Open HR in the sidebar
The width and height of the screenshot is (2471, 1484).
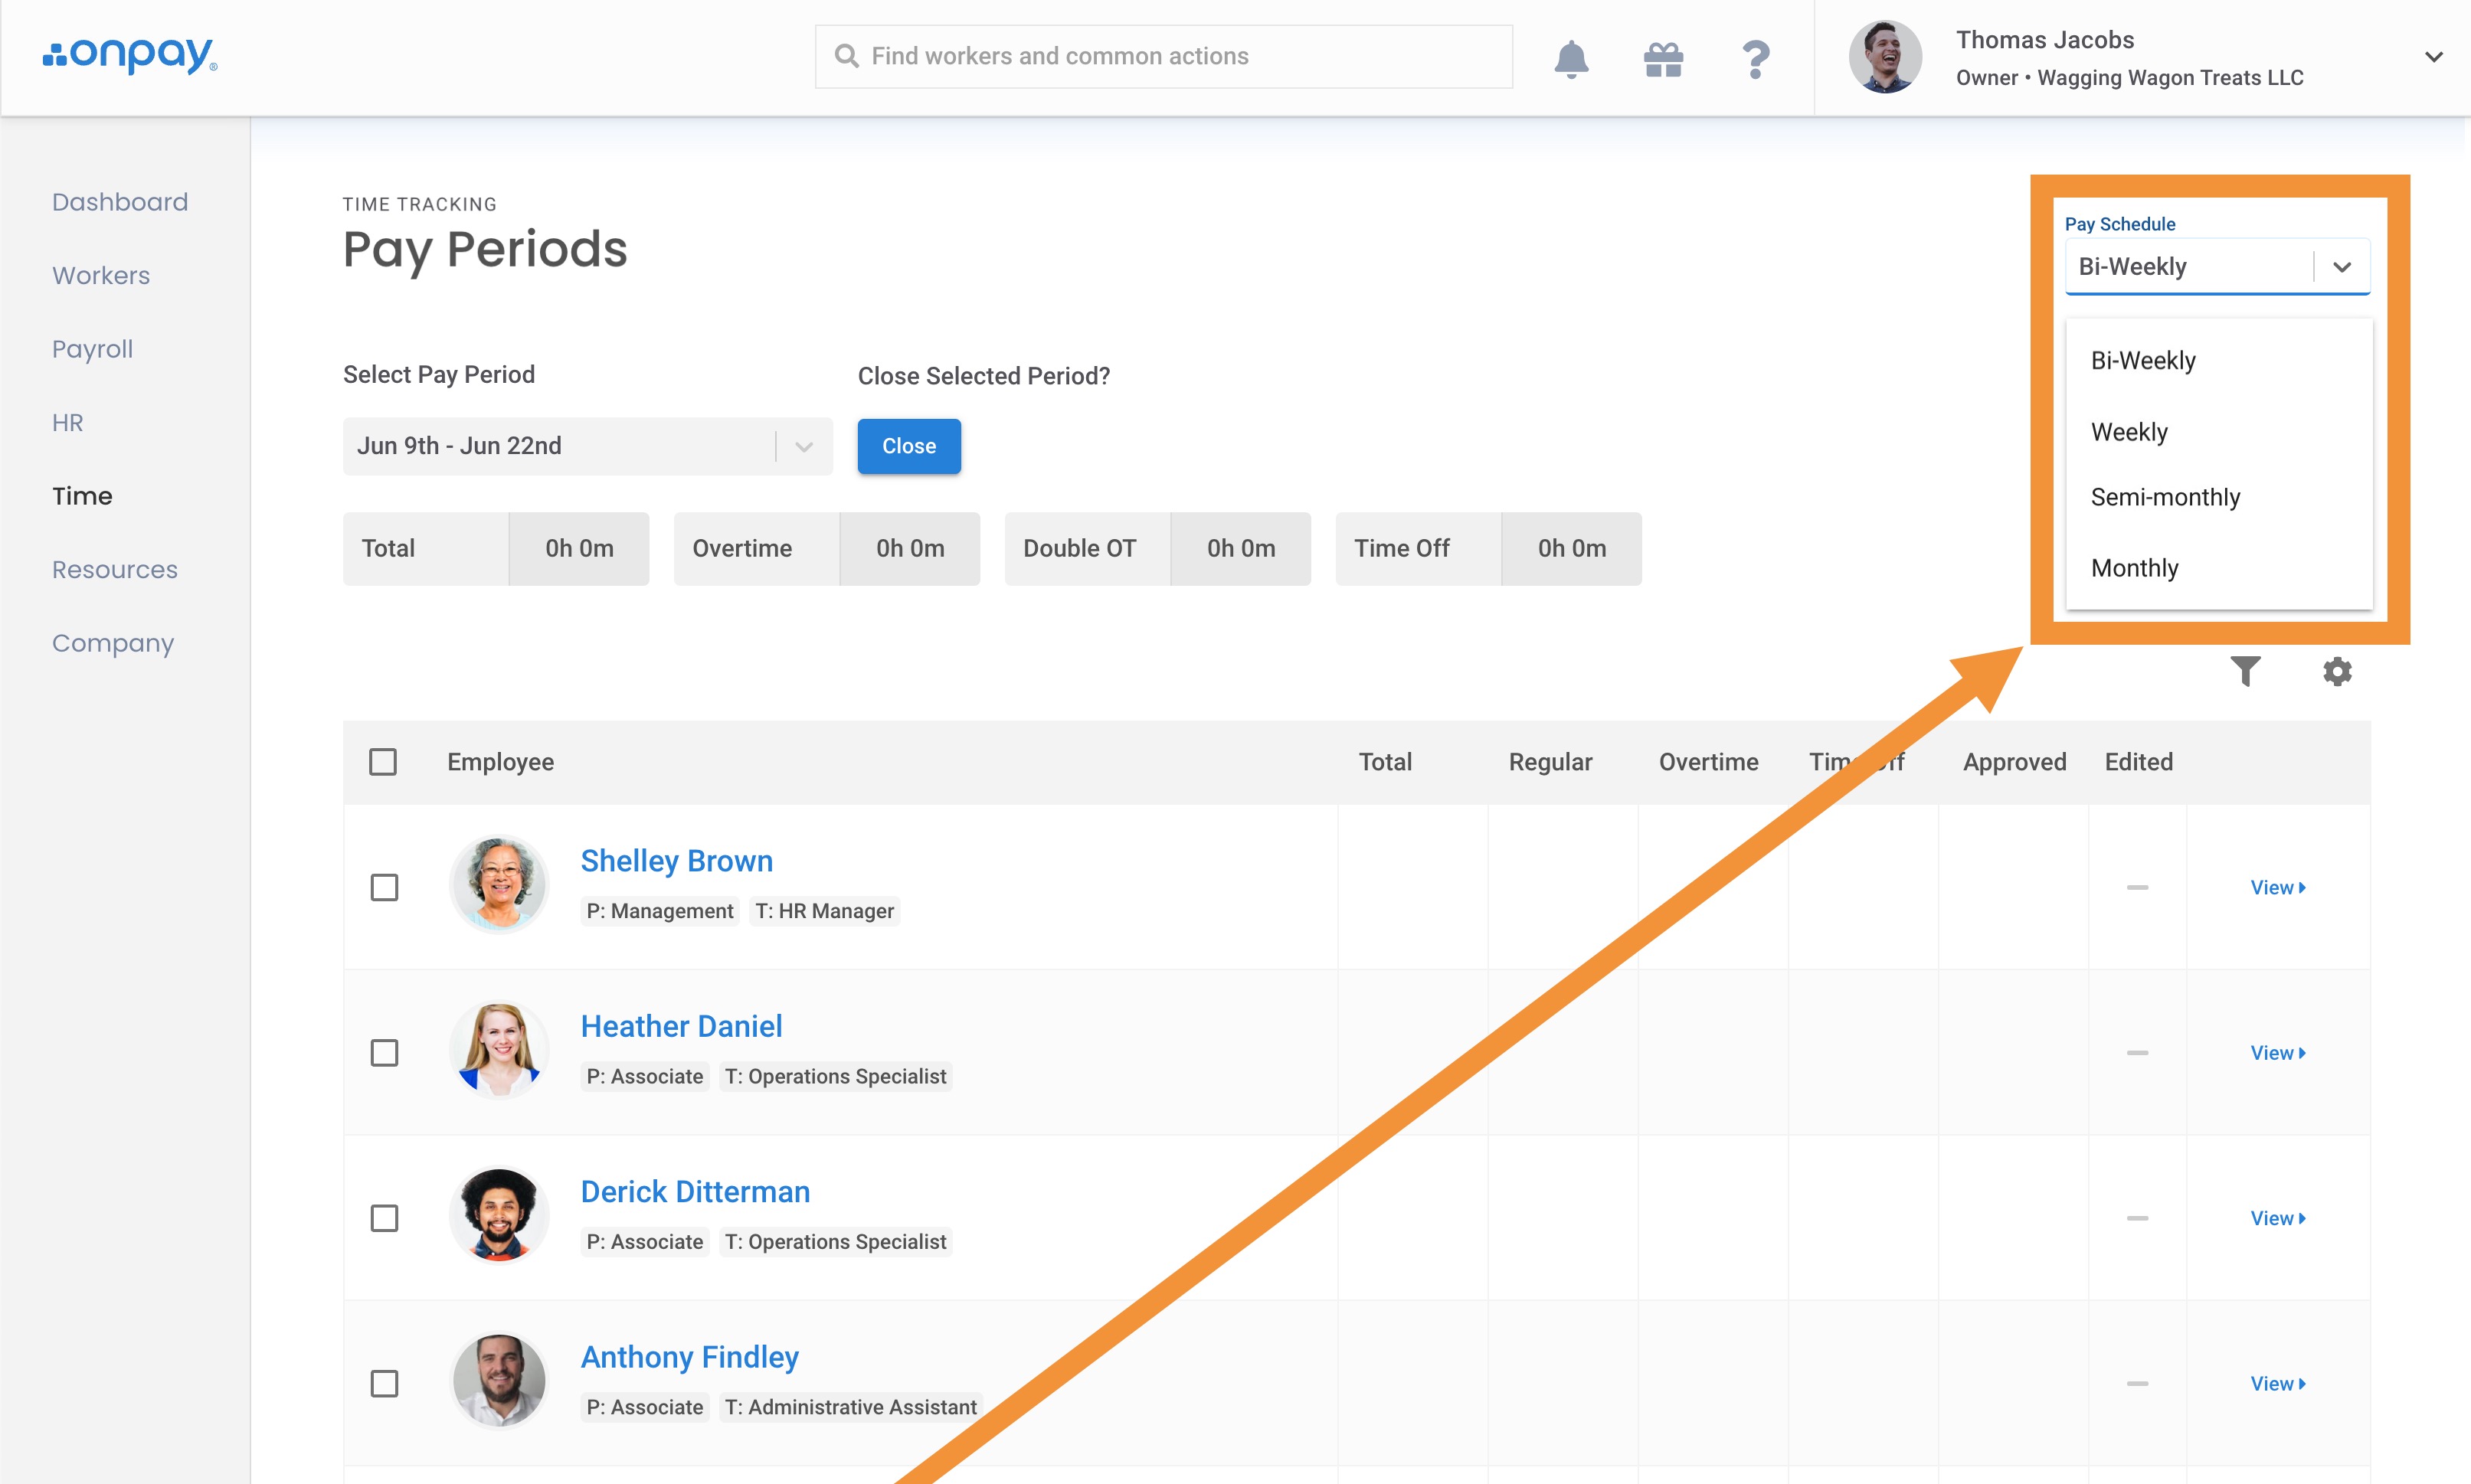(x=68, y=422)
